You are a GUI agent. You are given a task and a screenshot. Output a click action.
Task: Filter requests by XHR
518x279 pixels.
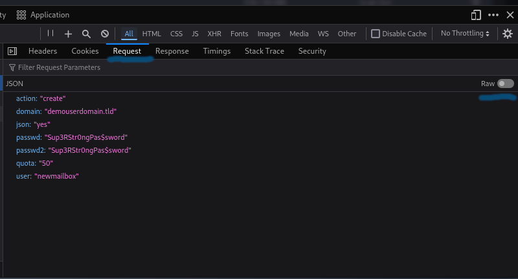[214, 34]
